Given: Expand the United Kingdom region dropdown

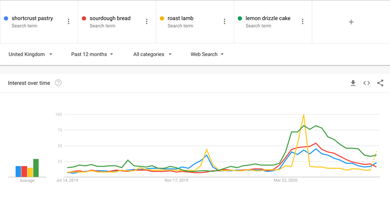Looking at the screenshot, I should pos(30,54).
